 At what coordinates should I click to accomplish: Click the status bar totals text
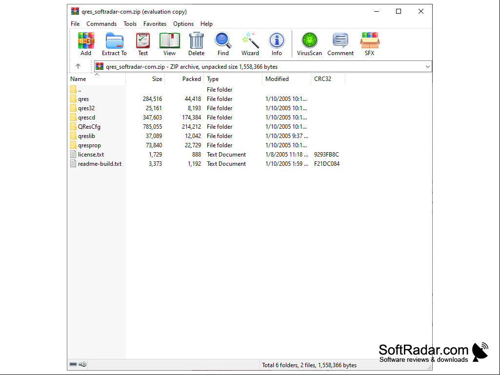point(309,365)
